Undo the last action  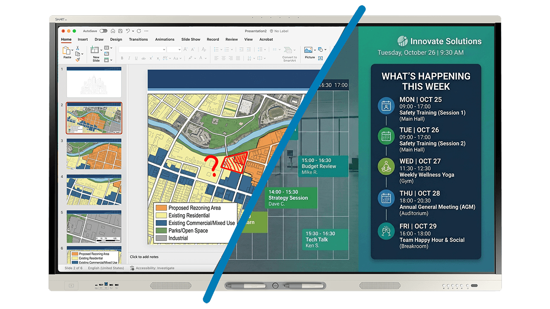(x=128, y=31)
